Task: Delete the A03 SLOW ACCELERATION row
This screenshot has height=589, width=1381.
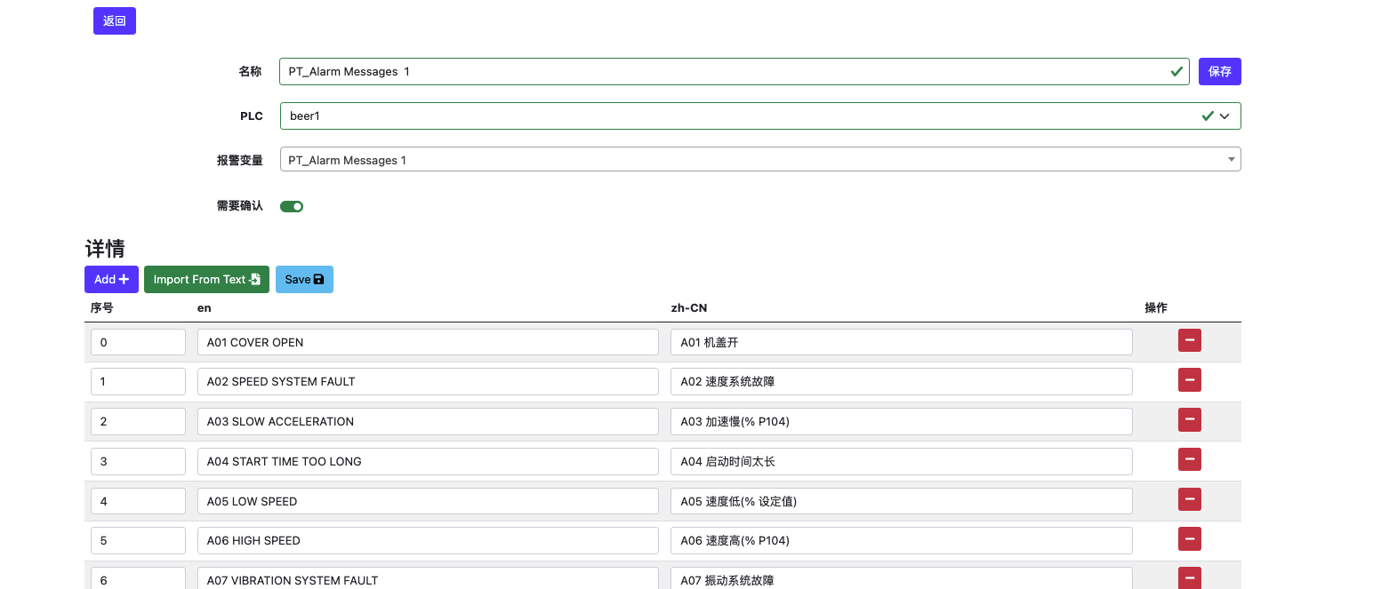Action: point(1189,420)
